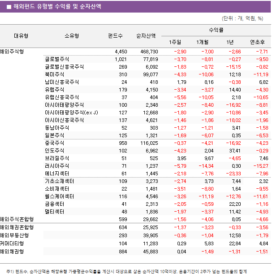The height and width of the screenshot is (278, 273).
Task: Select the '북미주식' row label
Action: [x=54, y=74]
